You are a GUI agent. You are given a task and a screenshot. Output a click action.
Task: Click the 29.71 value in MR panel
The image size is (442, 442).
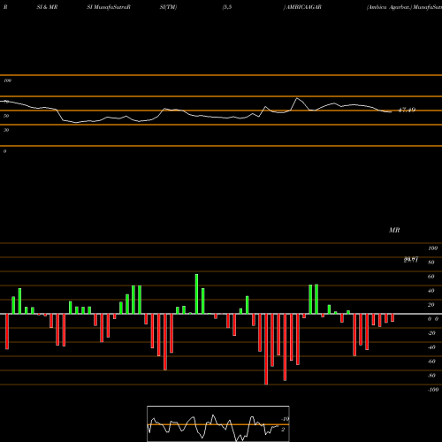point(411,260)
